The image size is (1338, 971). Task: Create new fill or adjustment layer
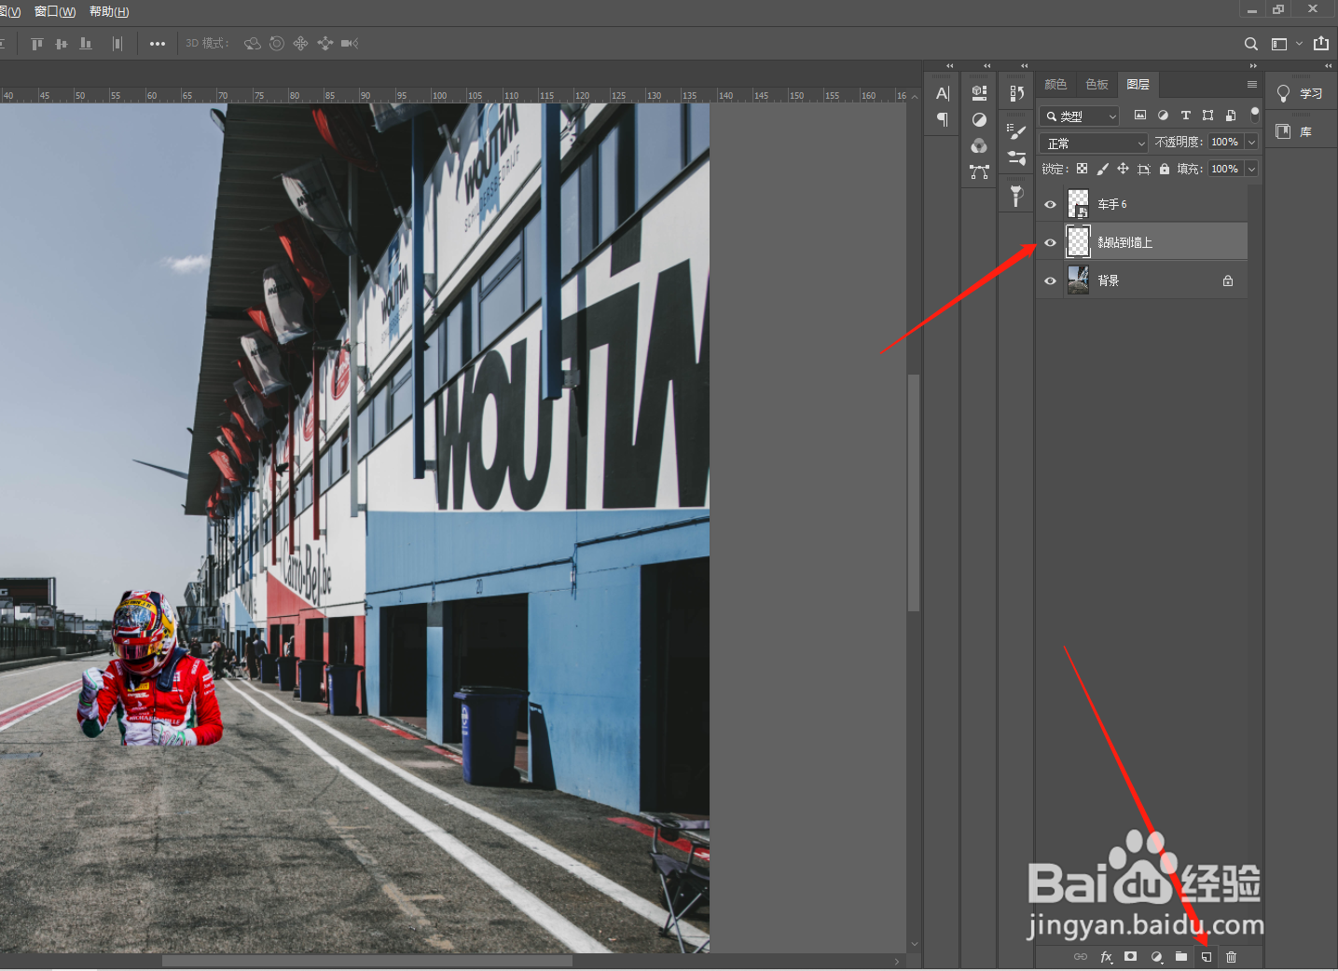point(1156,957)
